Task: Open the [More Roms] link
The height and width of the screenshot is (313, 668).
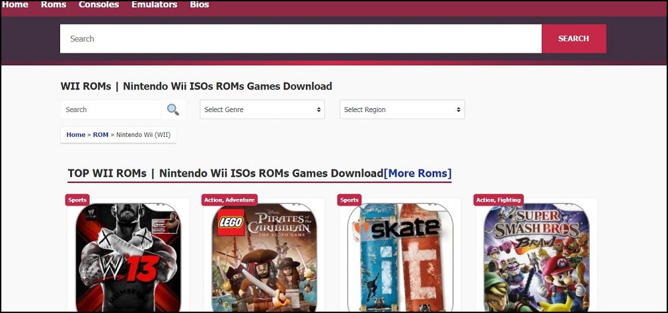Action: point(417,174)
